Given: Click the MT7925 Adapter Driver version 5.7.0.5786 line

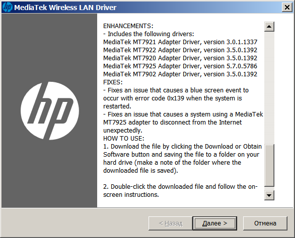Looking at the screenshot, I should pos(180,66).
